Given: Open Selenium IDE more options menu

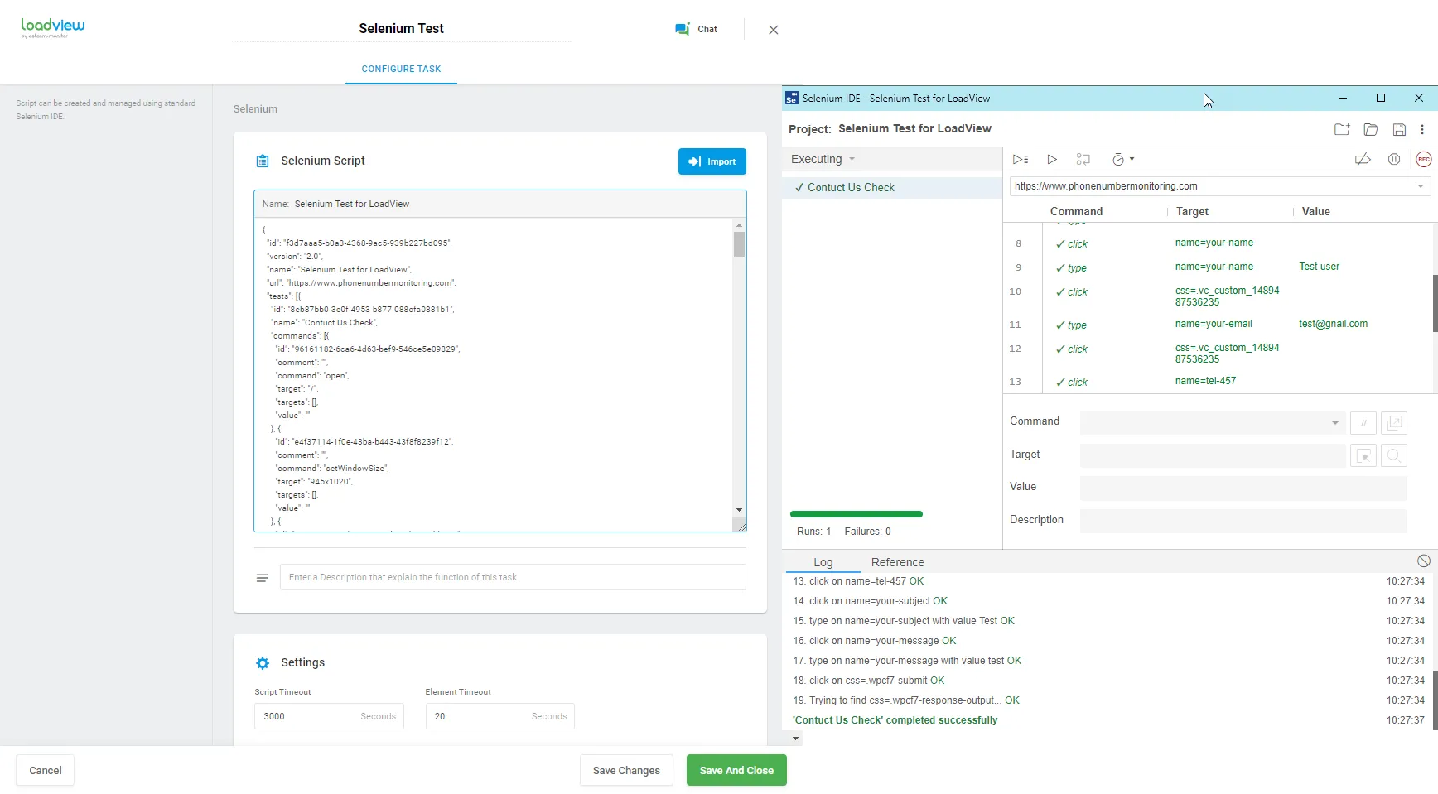Looking at the screenshot, I should (x=1422, y=129).
